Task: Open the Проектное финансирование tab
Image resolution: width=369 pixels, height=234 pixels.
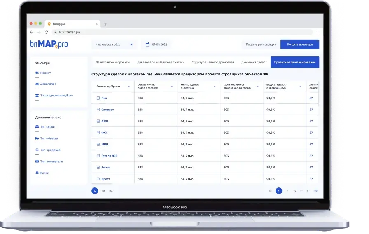Action: [x=295, y=62]
